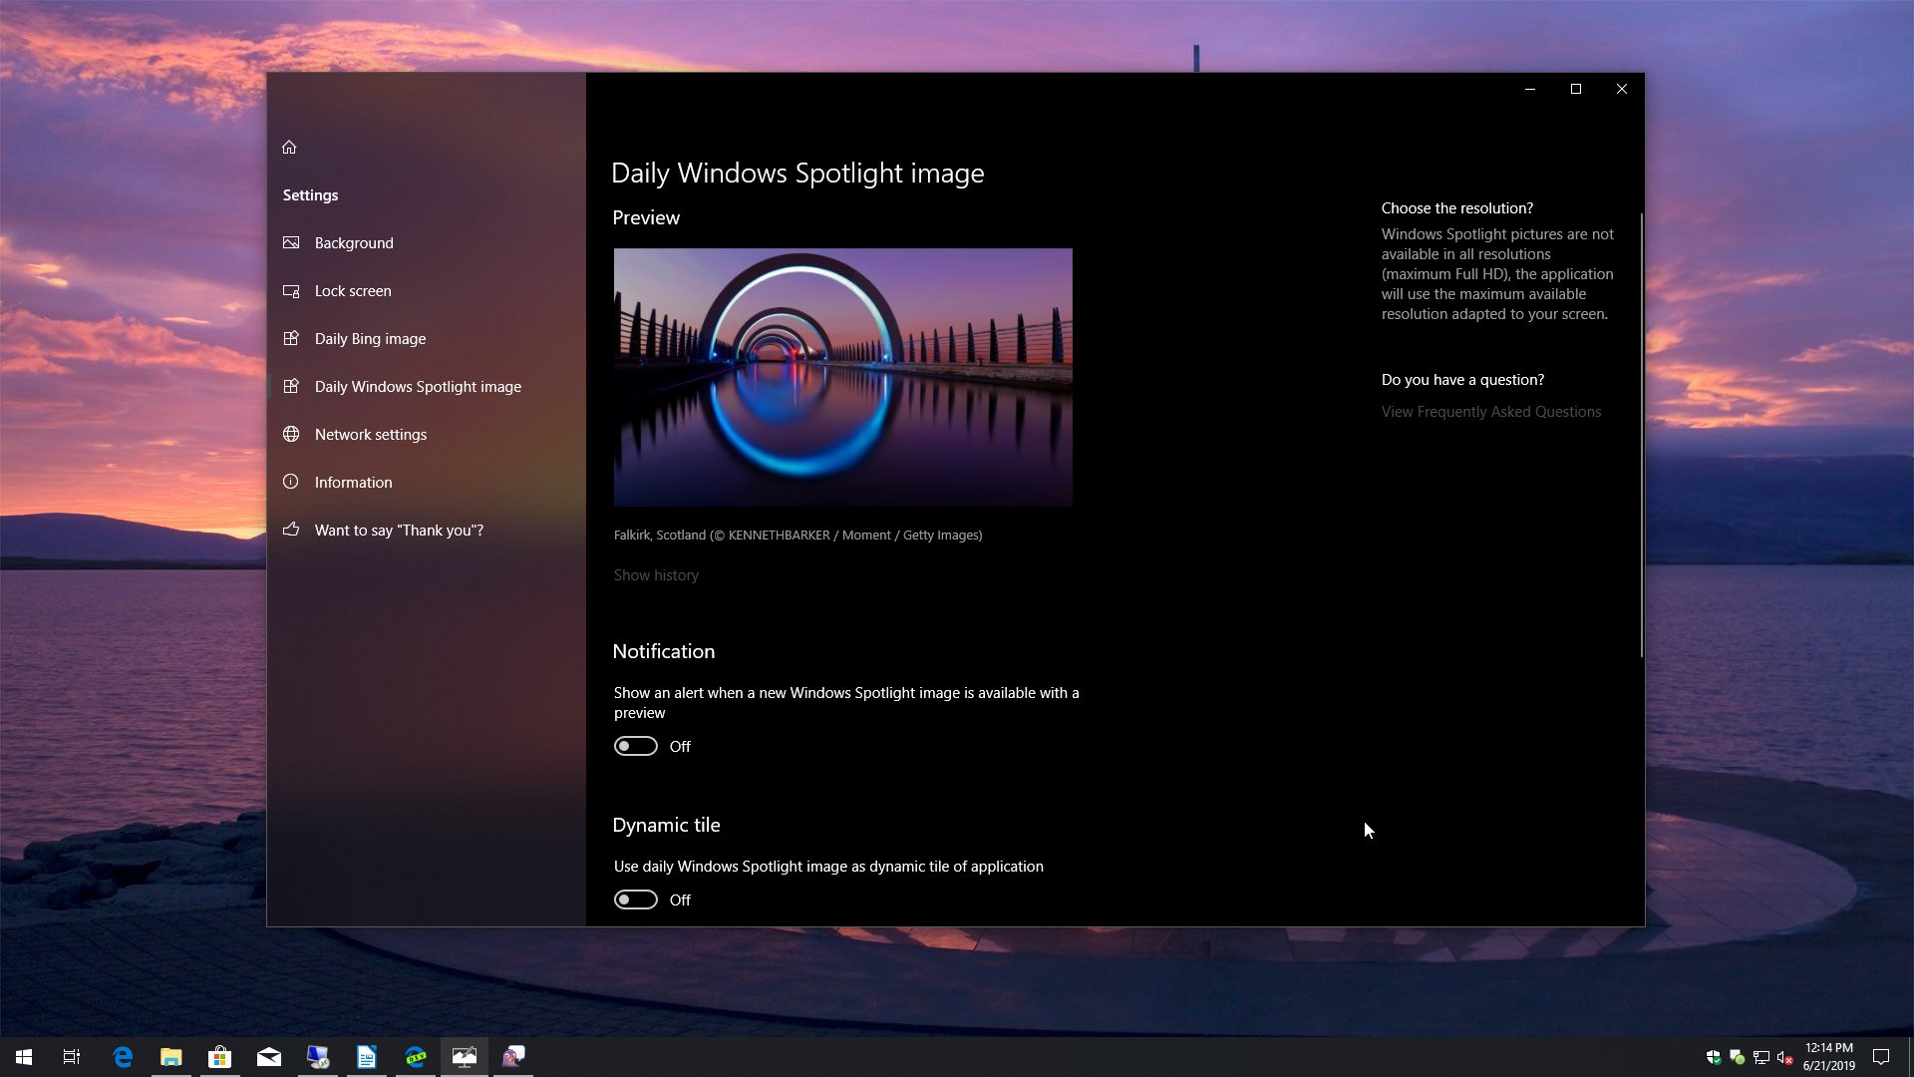Click the wallpaper app taskbar icon
This screenshot has width=1914, height=1077.
tap(465, 1057)
